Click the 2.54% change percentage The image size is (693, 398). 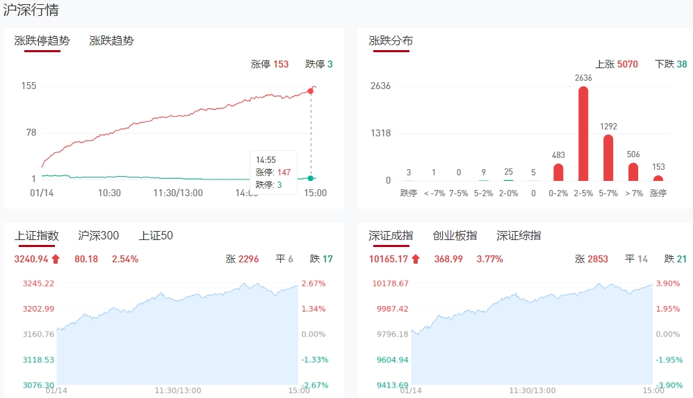(x=125, y=259)
